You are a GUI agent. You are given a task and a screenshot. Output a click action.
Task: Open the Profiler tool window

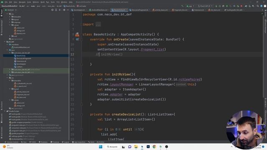101,142
